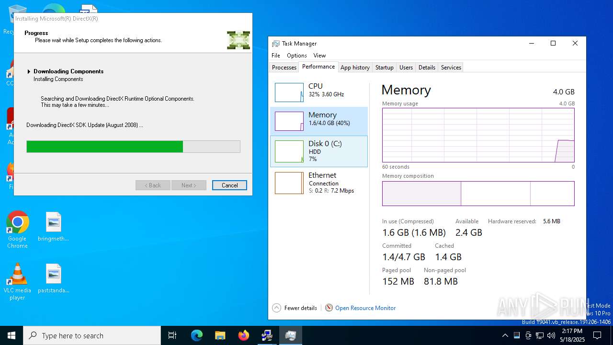The image size is (613, 345).
Task: Click the 'Downloading Components' step text
Action: click(68, 71)
